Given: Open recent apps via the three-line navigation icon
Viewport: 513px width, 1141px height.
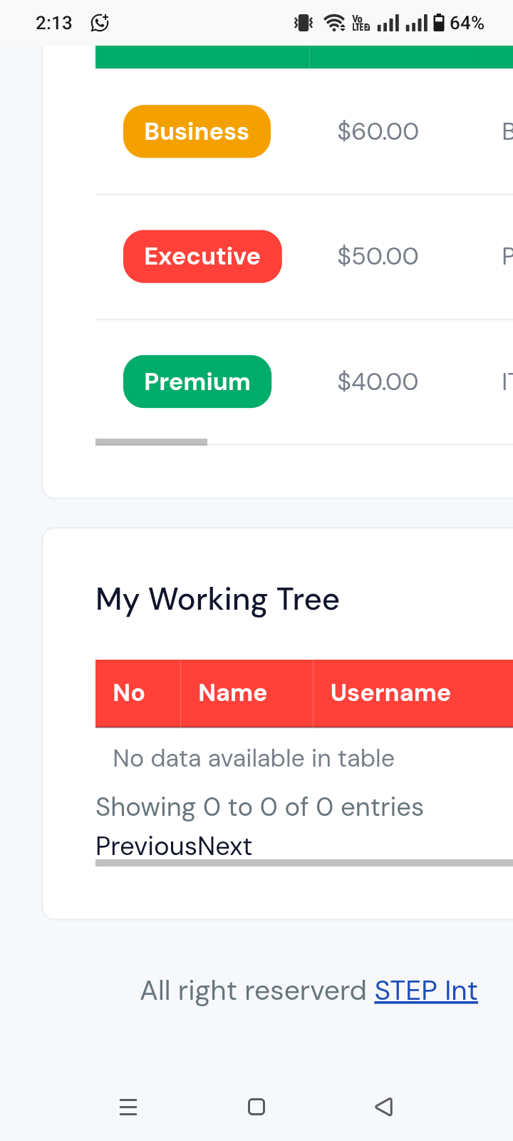Looking at the screenshot, I should 128,1107.
